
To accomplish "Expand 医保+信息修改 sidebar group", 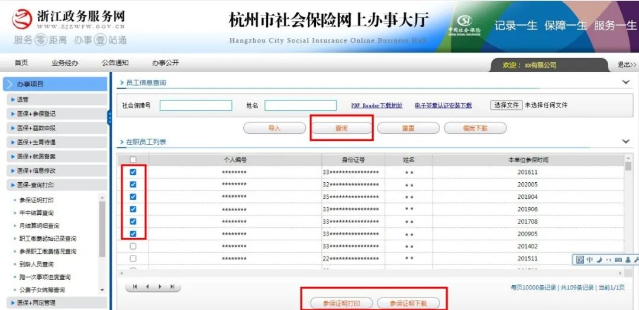I will click(57, 171).
